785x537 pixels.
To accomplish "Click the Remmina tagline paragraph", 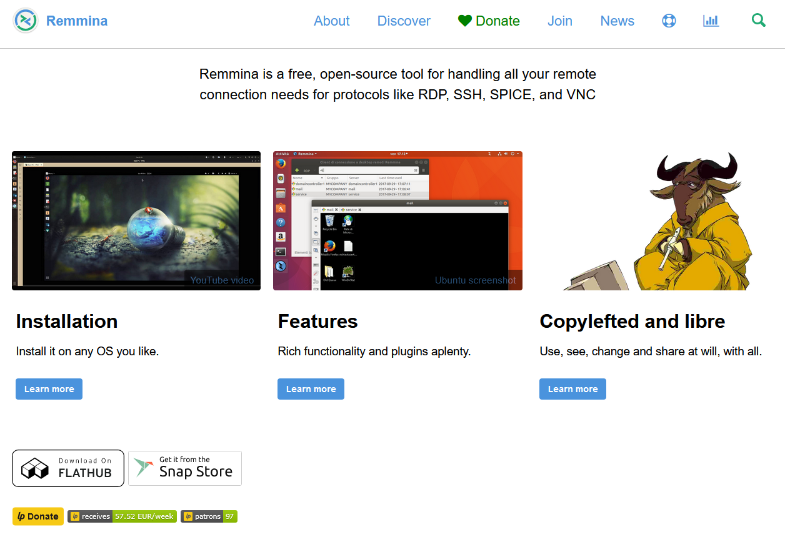I will 397,84.
